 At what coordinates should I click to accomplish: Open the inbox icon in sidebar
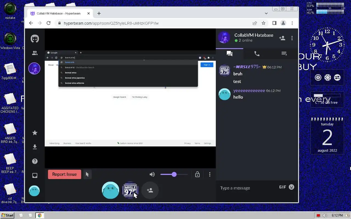[x=35, y=175]
